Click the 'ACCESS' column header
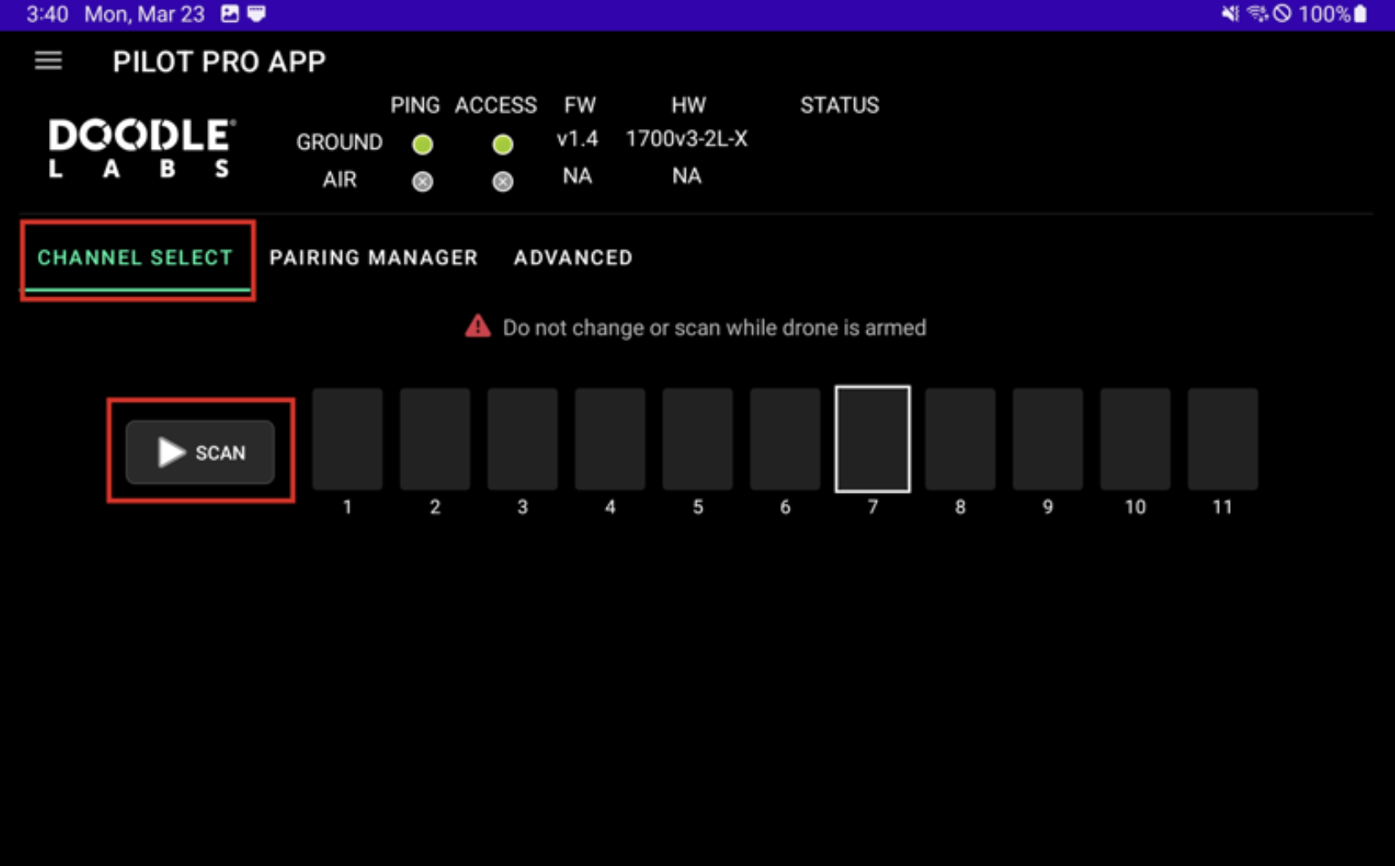The height and width of the screenshot is (866, 1395). [495, 105]
